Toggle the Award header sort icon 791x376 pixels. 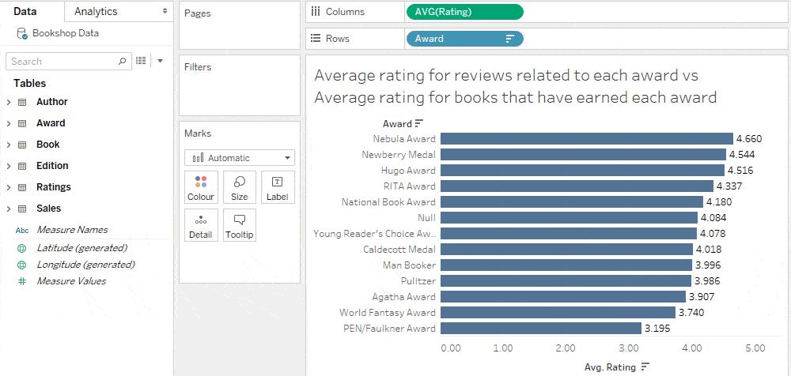pyautogui.click(x=419, y=123)
